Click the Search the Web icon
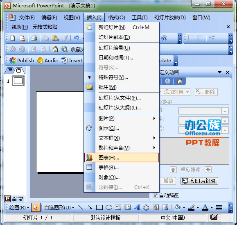The width and height of the screenshot is (237, 225). point(65,49)
